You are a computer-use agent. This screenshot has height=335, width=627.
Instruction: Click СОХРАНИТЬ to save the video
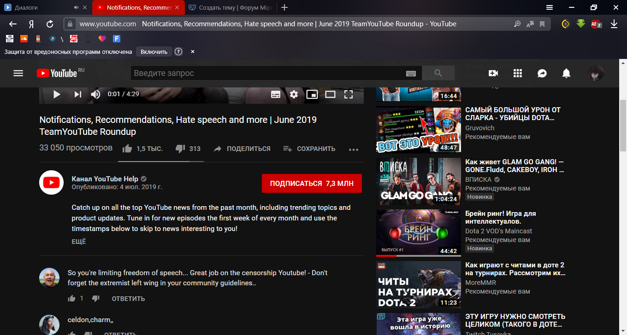[x=309, y=149]
